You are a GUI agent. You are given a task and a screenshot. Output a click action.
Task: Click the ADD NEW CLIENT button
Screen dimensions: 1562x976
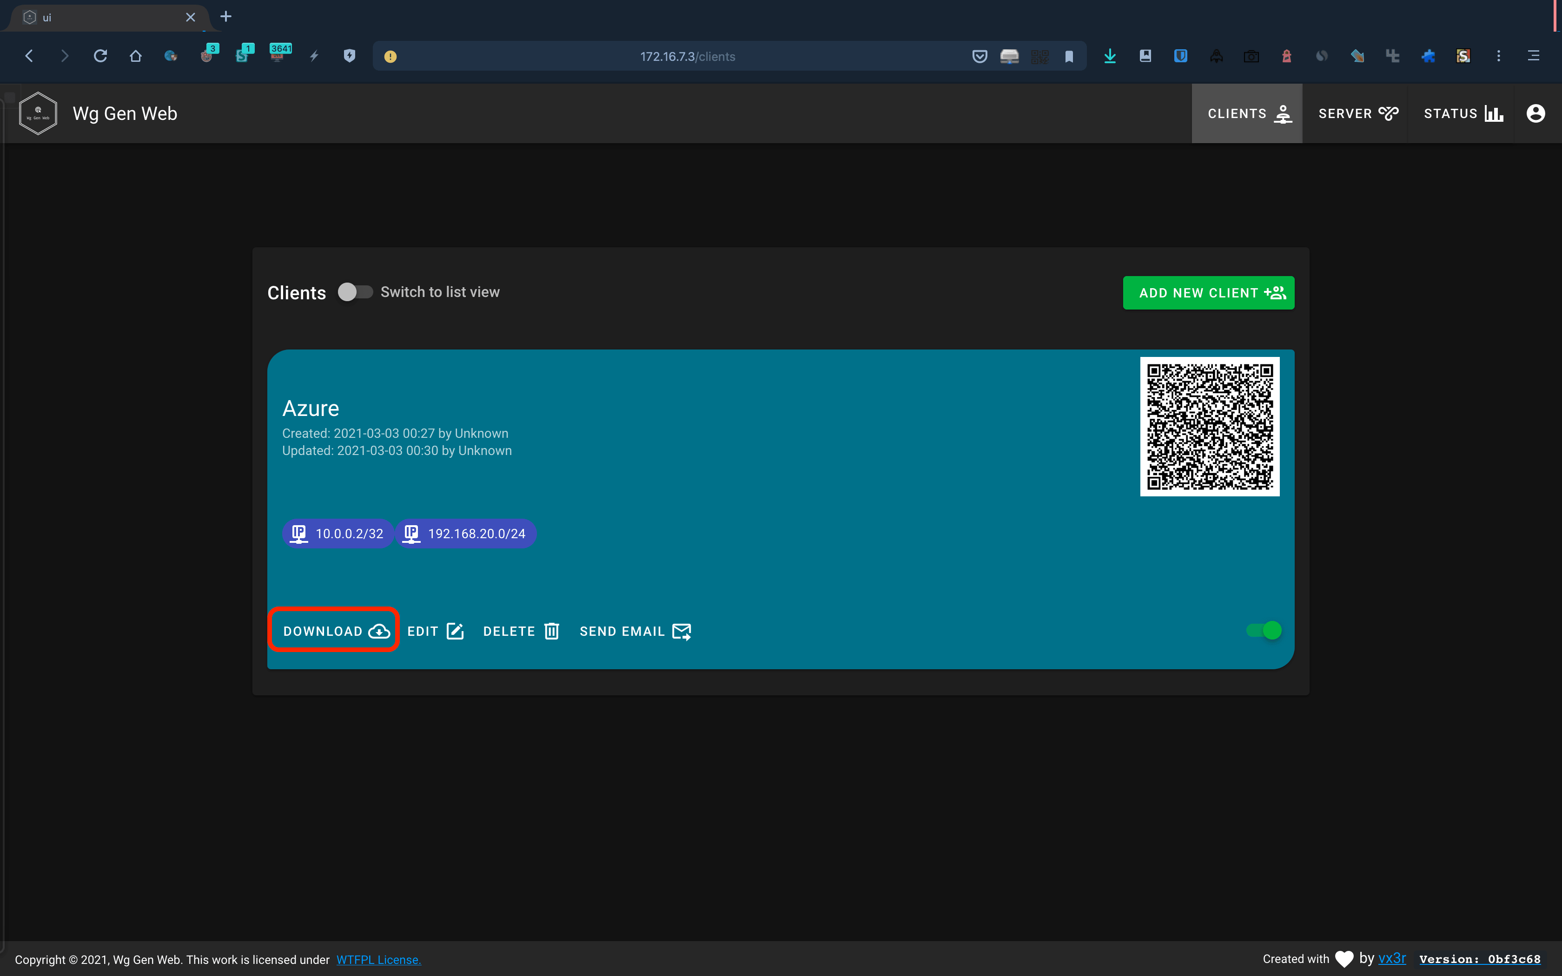pyautogui.click(x=1208, y=292)
